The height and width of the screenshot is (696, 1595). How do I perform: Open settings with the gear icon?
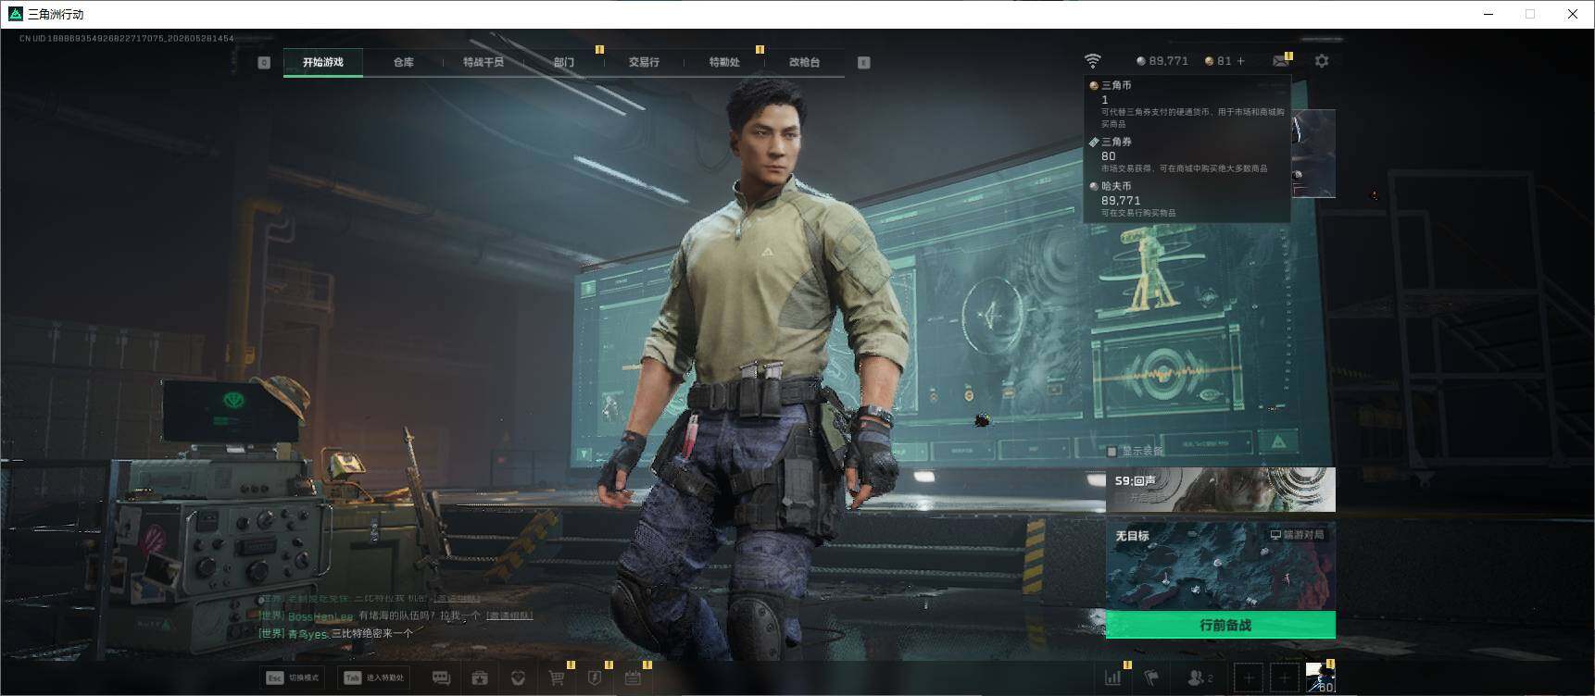pyautogui.click(x=1322, y=61)
